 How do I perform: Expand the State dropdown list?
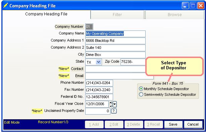pyautogui.click(x=99, y=62)
